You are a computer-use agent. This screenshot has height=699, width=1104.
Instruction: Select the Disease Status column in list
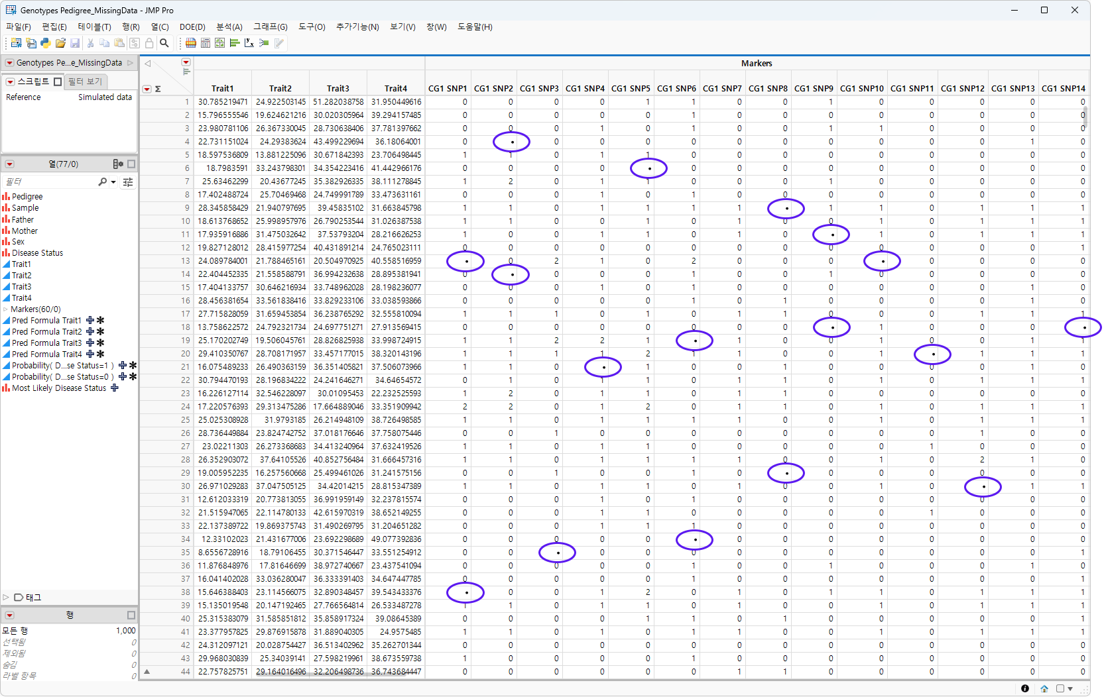[37, 253]
